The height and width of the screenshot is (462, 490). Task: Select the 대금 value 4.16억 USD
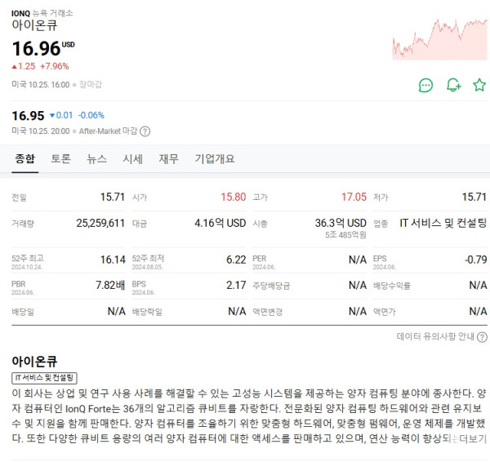(x=220, y=223)
